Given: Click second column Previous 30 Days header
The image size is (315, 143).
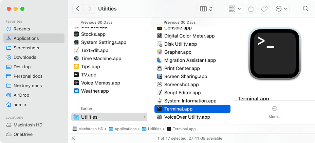Looking at the screenshot, I should (180, 22).
